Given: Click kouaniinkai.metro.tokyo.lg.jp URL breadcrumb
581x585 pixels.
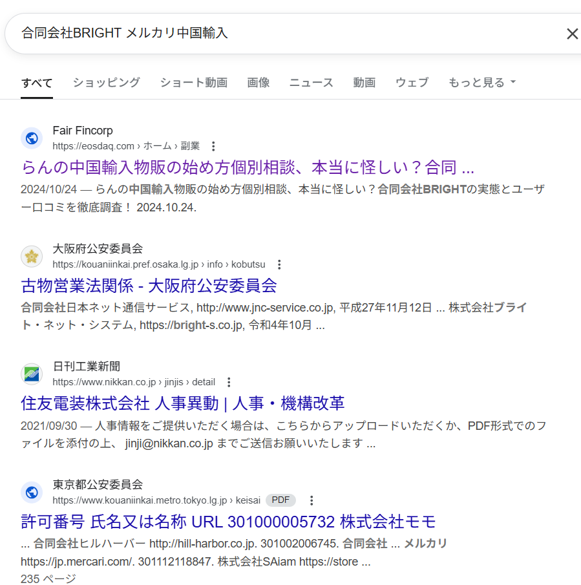Looking at the screenshot, I should [x=156, y=500].
